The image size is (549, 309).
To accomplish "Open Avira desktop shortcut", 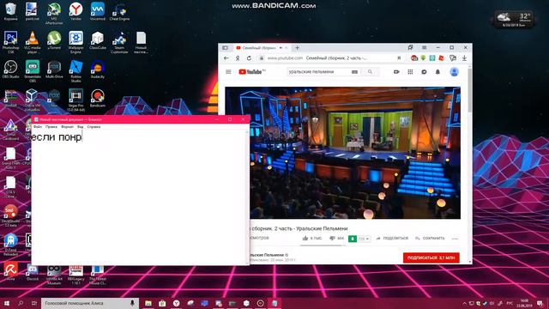I will 10,271.
